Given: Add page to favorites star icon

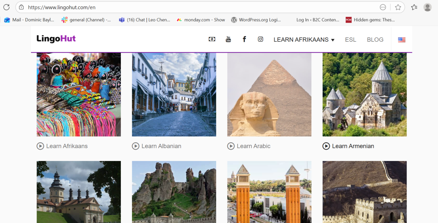Looking at the screenshot, I should pos(398,7).
